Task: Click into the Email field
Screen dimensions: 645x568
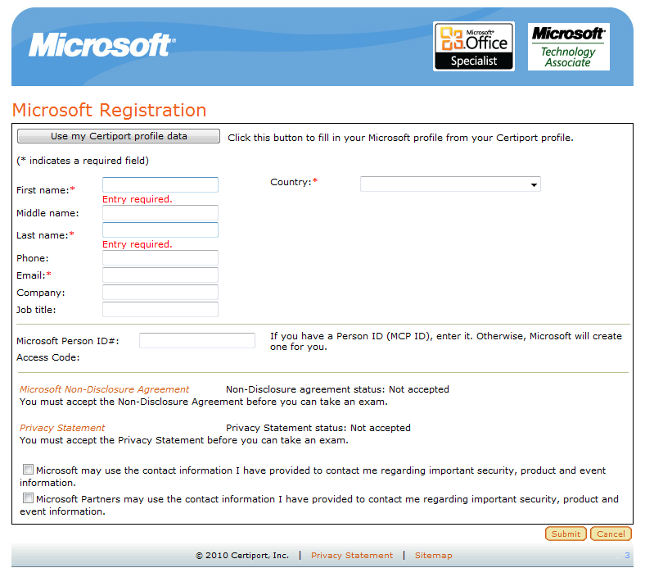Action: coord(160,275)
